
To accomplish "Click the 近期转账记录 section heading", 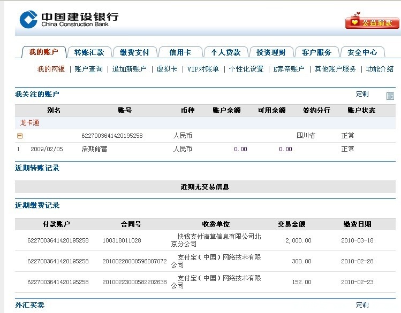I will (37, 168).
